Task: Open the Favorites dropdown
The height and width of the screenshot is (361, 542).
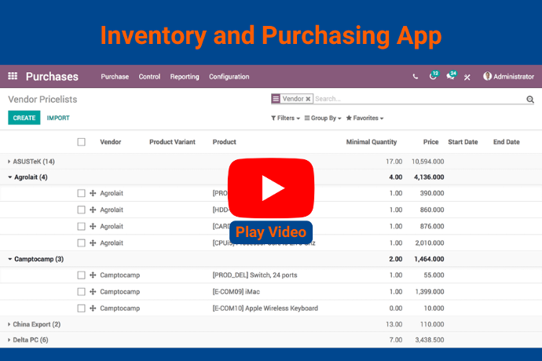Action: click(365, 119)
